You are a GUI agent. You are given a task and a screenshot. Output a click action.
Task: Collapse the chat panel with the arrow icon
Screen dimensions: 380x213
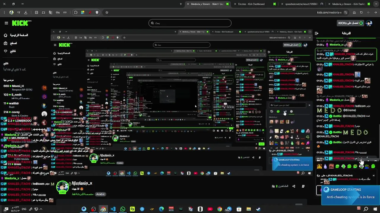[316, 33]
